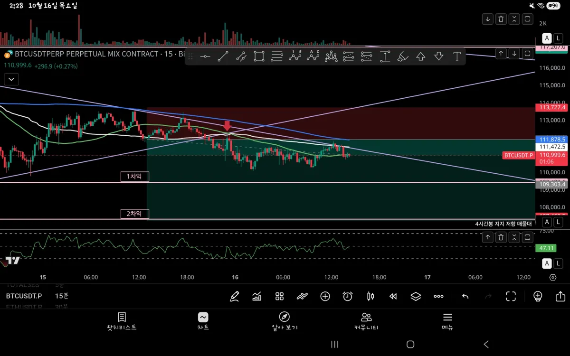Tap the Android home button

410,344
